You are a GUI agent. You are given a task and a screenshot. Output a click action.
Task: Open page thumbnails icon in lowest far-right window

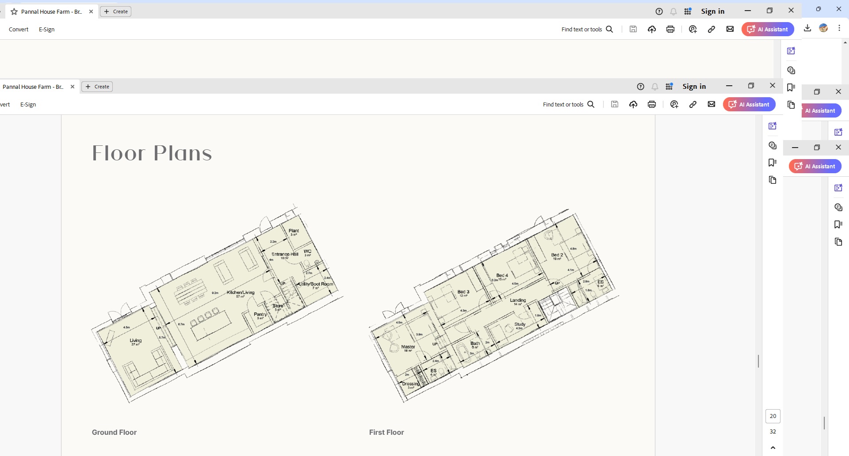point(838,242)
